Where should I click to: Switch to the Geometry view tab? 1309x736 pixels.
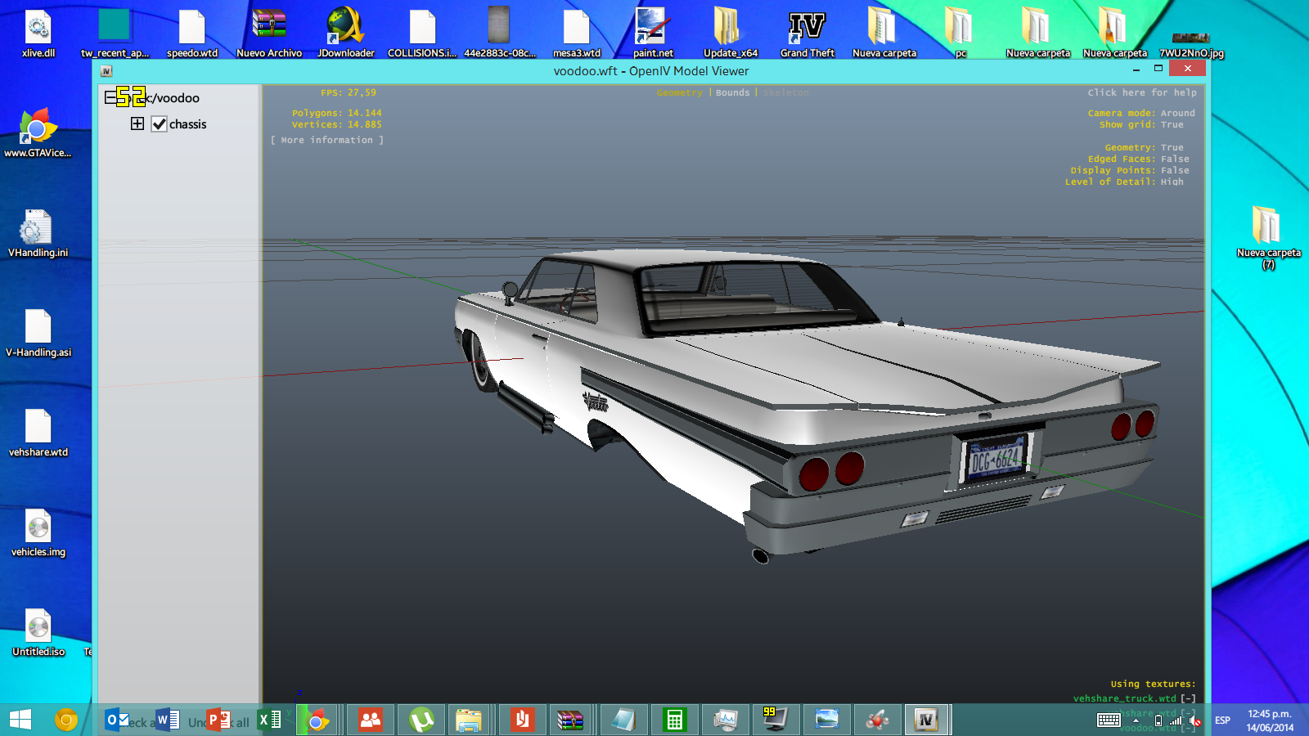(x=679, y=93)
